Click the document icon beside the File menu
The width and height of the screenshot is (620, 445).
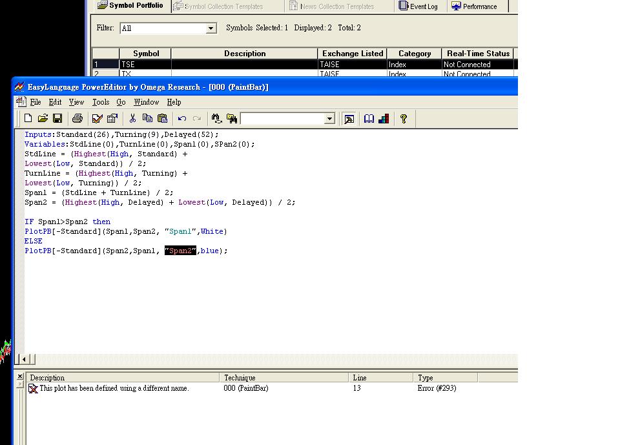21,102
